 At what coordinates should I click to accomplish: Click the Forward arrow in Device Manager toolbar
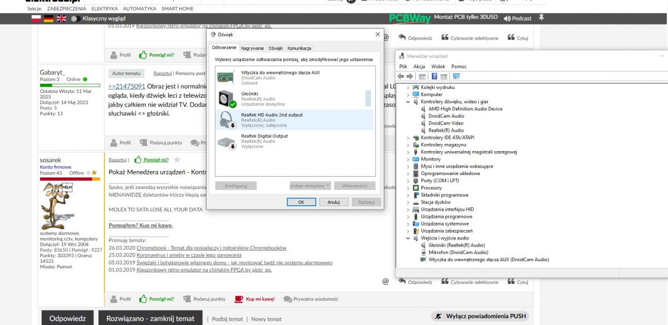(410, 76)
